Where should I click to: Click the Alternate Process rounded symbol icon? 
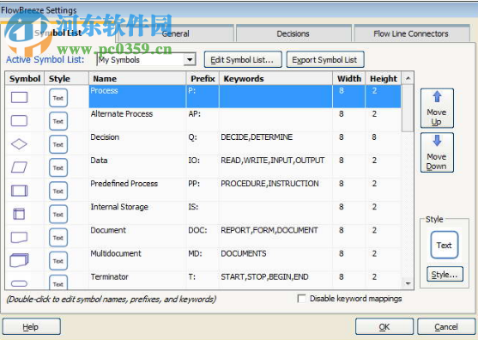pyautogui.click(x=19, y=121)
